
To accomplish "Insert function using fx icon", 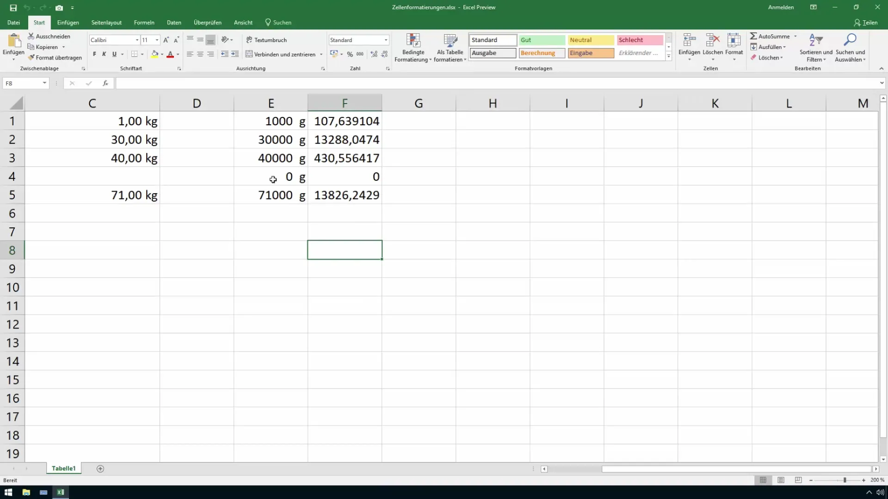I will click(105, 83).
